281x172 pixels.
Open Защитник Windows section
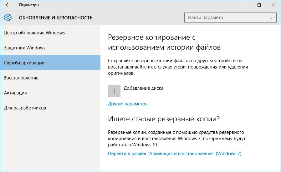click(50, 48)
